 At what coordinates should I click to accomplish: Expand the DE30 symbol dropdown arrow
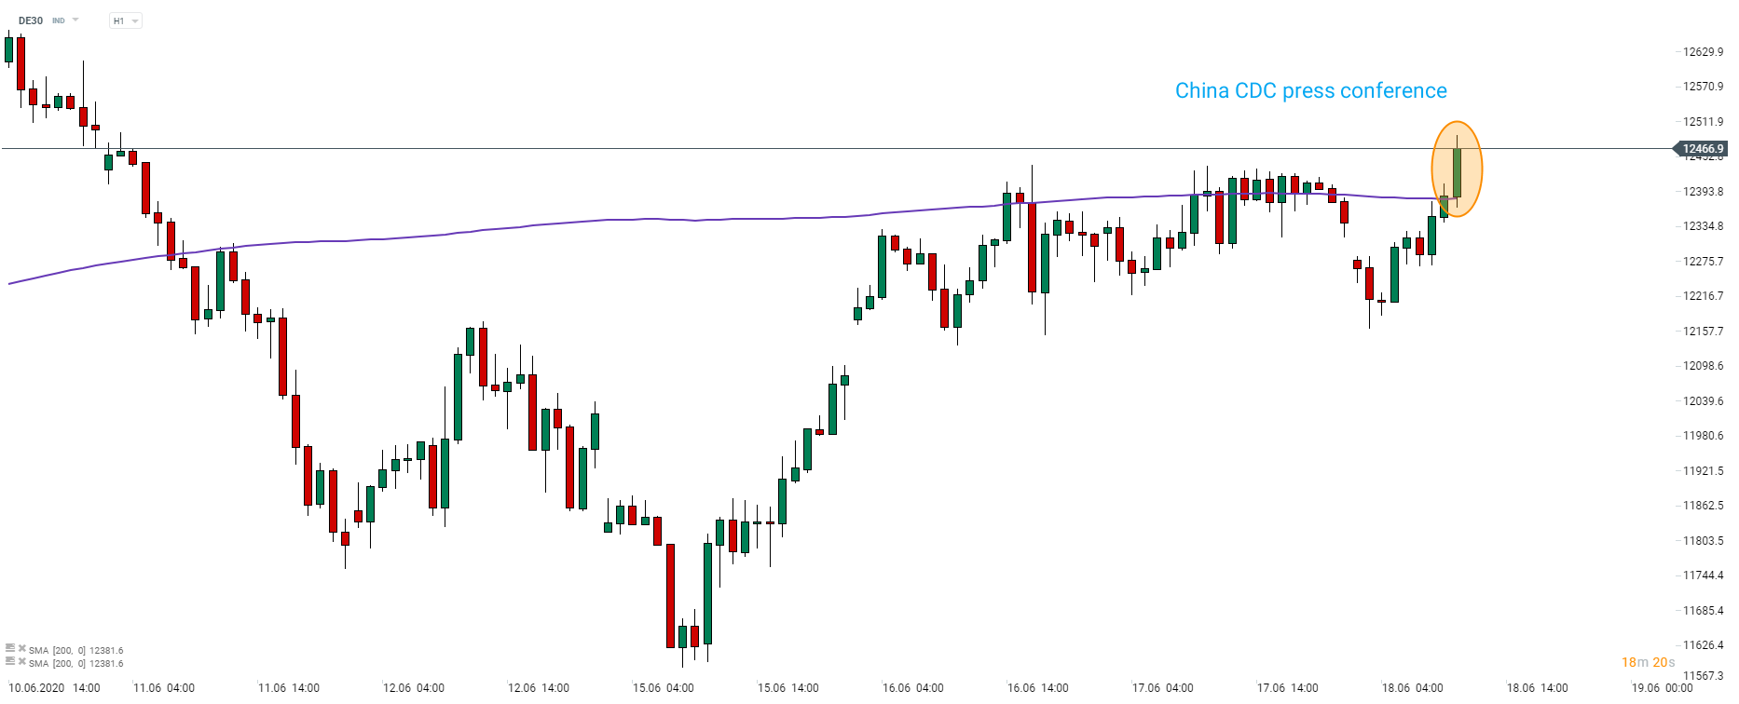pos(75,20)
